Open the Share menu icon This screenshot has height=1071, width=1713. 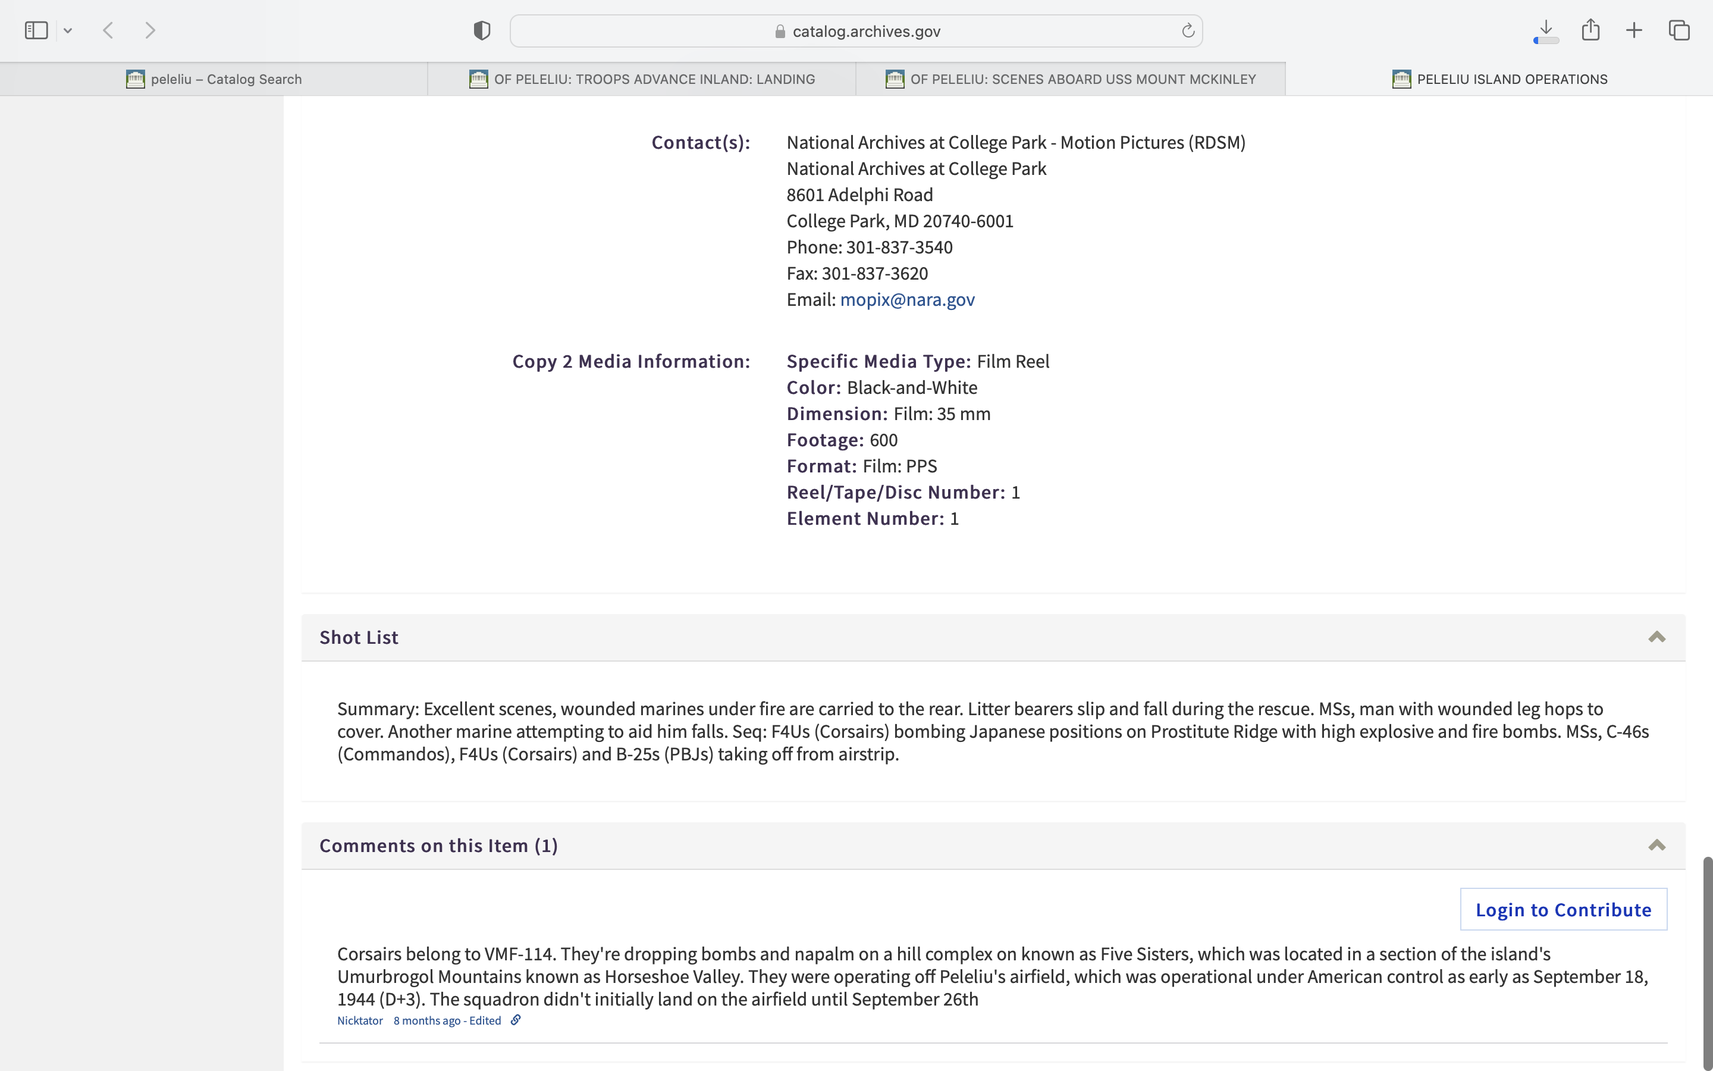pyautogui.click(x=1590, y=30)
